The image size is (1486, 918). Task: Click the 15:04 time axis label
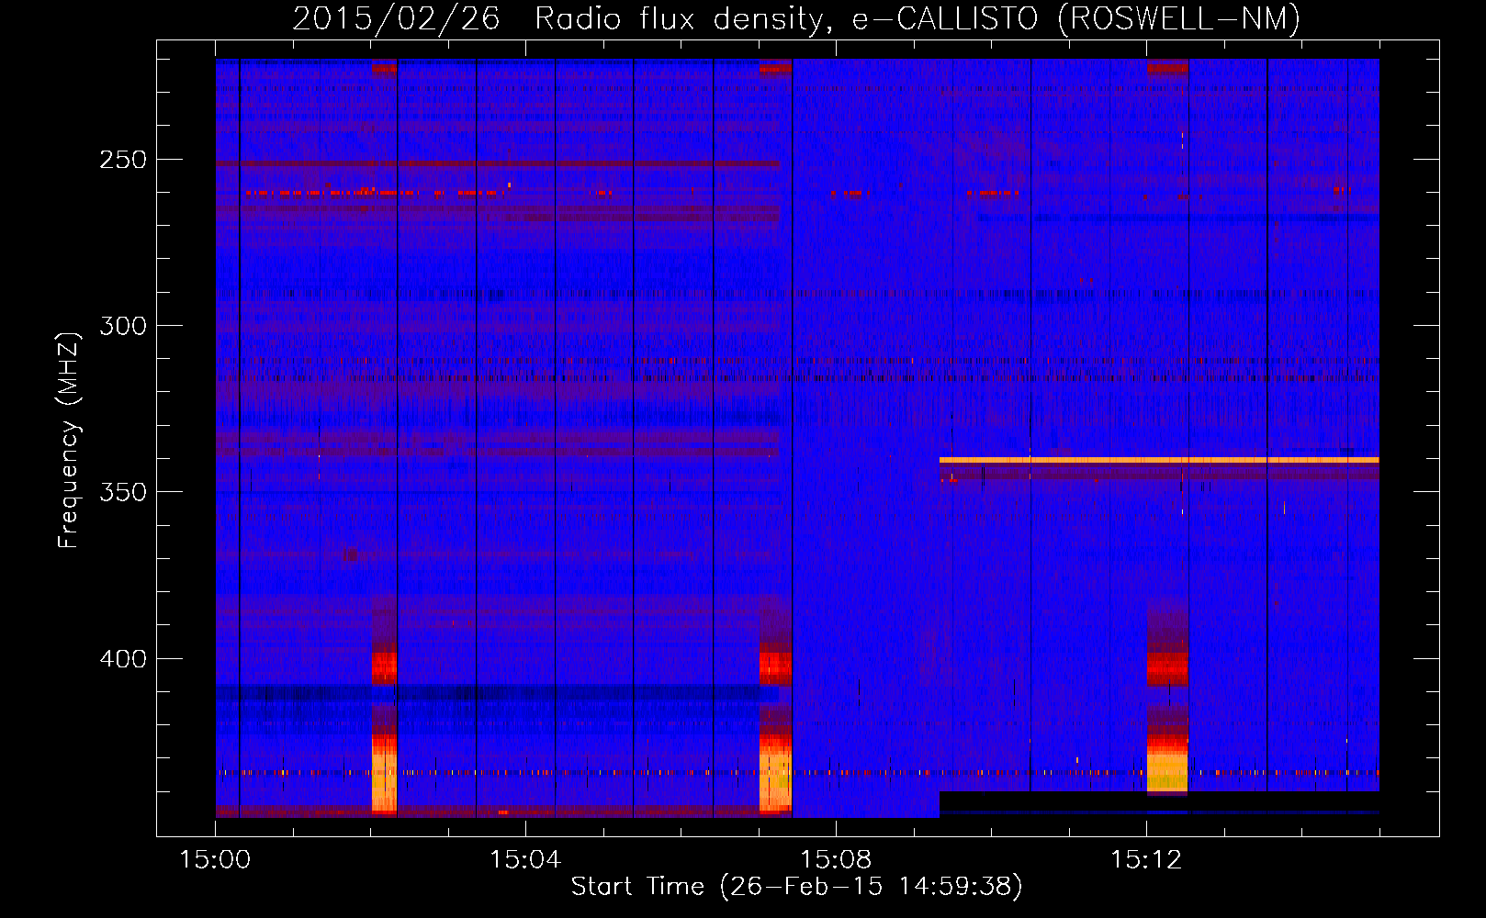tap(525, 860)
